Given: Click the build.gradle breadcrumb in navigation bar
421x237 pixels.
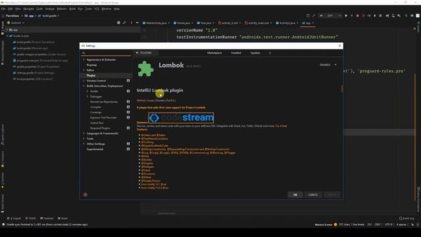Looking at the screenshot, I should pyautogui.click(x=47, y=16).
